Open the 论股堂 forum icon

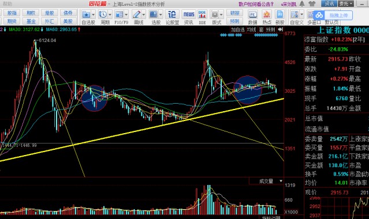pos(172,14)
